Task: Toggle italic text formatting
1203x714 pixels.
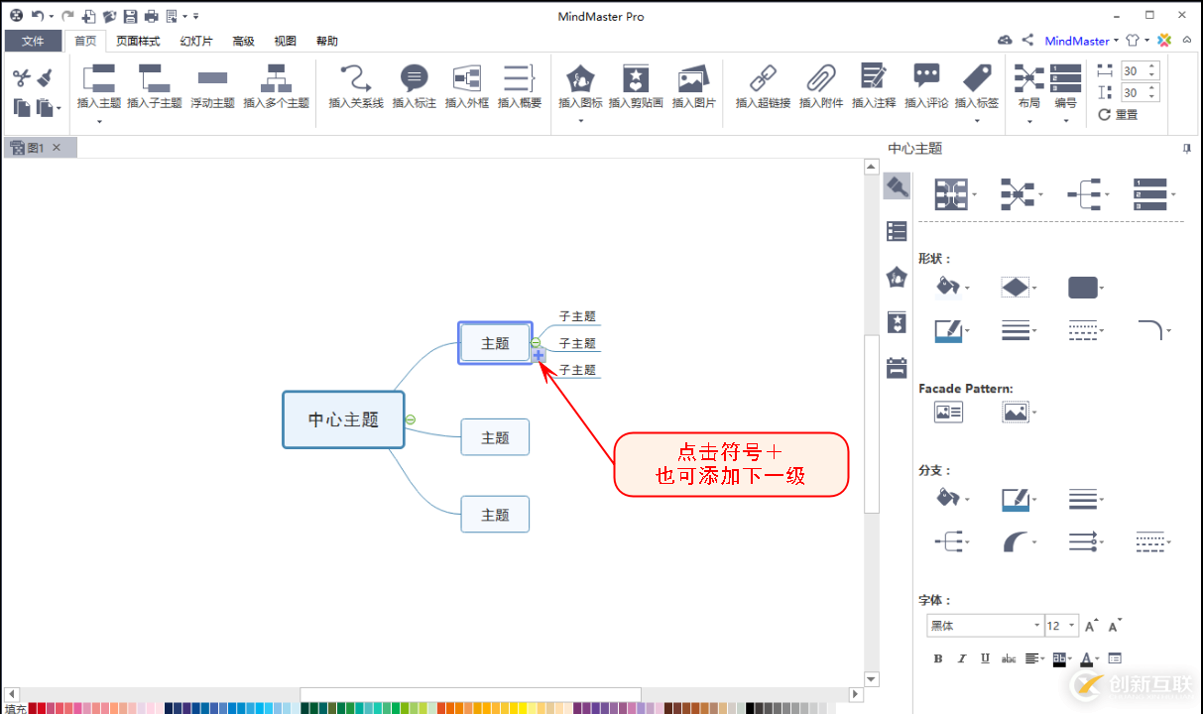Action: click(961, 658)
